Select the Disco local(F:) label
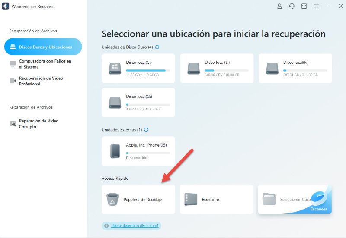 click(x=296, y=62)
